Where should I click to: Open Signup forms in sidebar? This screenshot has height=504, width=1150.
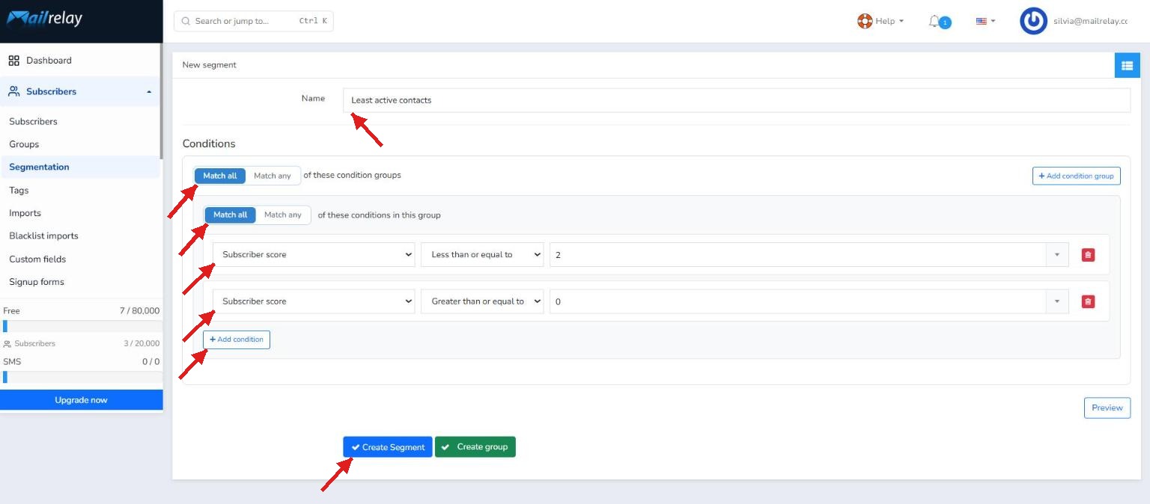[x=37, y=282]
